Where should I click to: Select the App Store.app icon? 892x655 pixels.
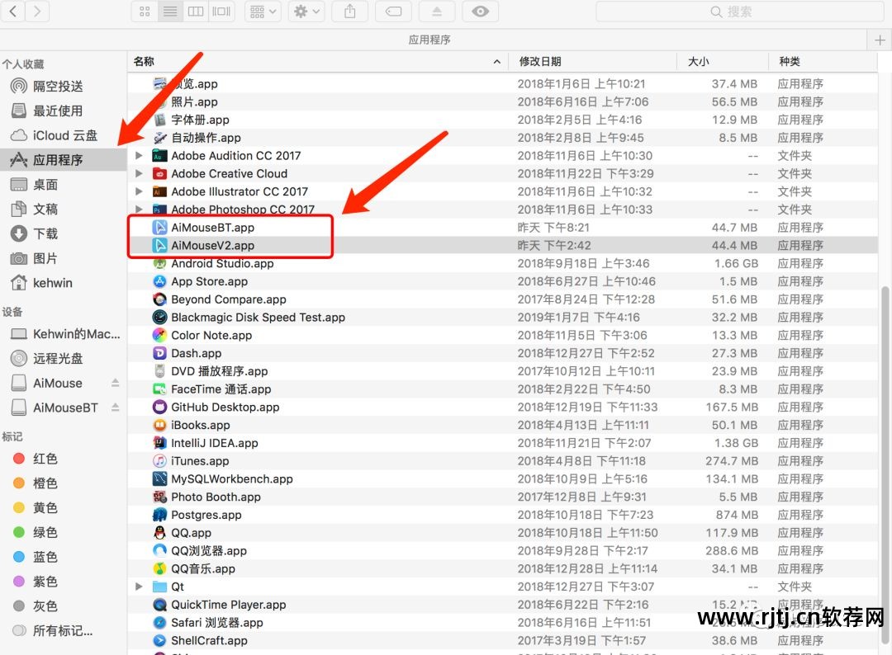coord(160,281)
